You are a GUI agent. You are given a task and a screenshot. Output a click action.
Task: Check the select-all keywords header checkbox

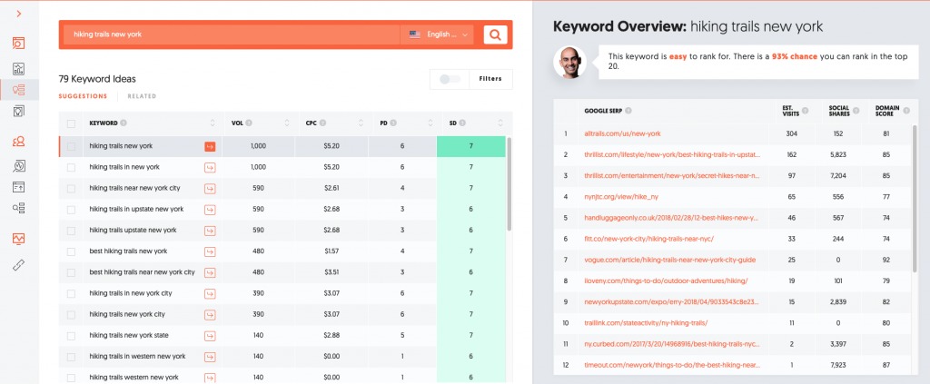(71, 123)
